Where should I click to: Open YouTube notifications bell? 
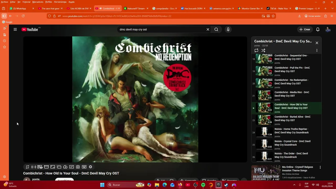tap(318, 29)
